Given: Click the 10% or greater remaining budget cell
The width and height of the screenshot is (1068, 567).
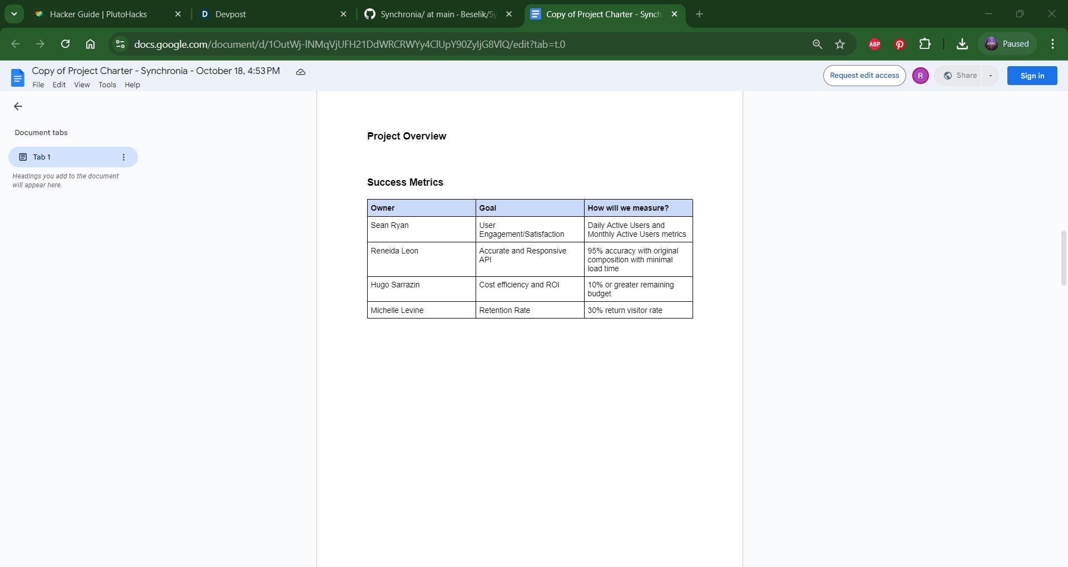Looking at the screenshot, I should click(x=638, y=289).
